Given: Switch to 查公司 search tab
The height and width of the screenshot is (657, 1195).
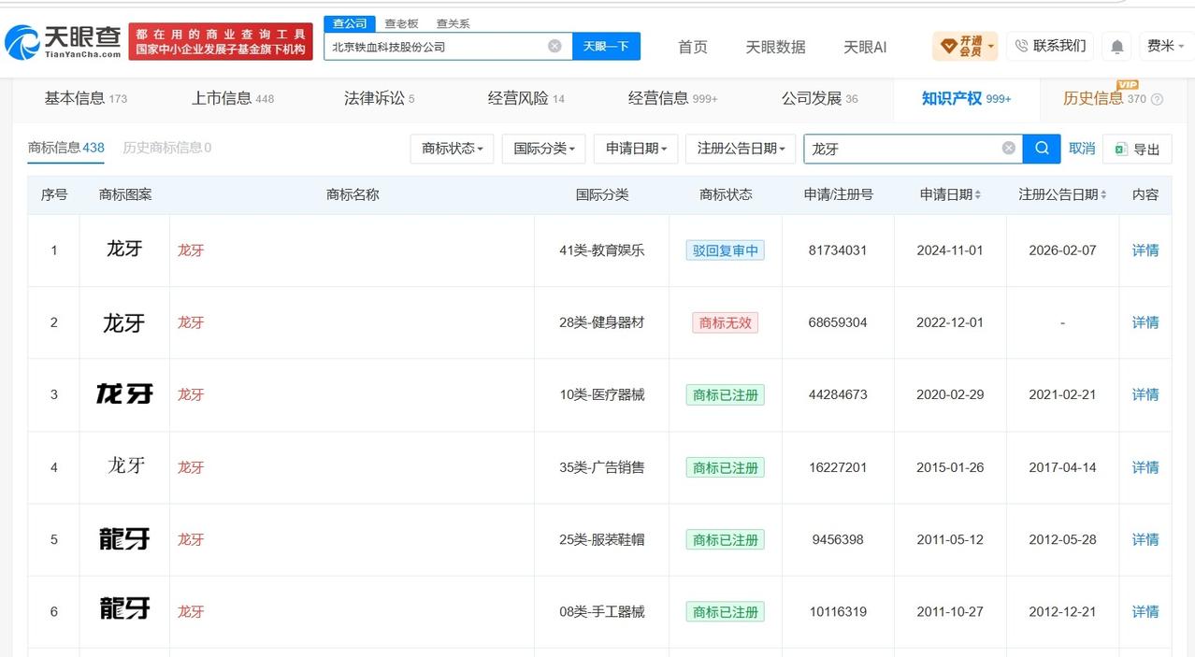Looking at the screenshot, I should point(350,23).
